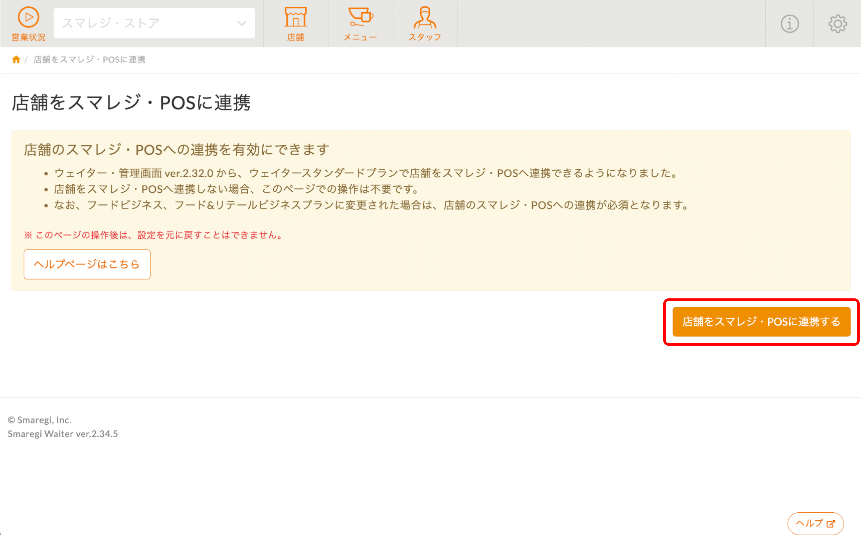Click the bullet line このページでの操作は不要です
This screenshot has height=535, width=861.
coord(237,189)
